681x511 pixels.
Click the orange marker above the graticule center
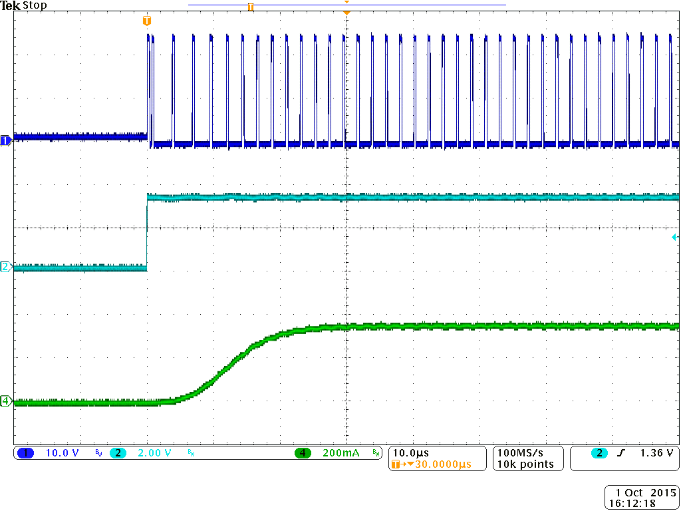tap(346, 11)
